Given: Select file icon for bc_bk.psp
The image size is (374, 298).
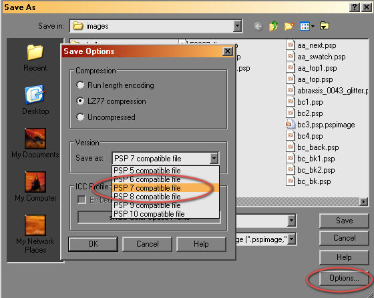Looking at the screenshot, I should click(291, 181).
